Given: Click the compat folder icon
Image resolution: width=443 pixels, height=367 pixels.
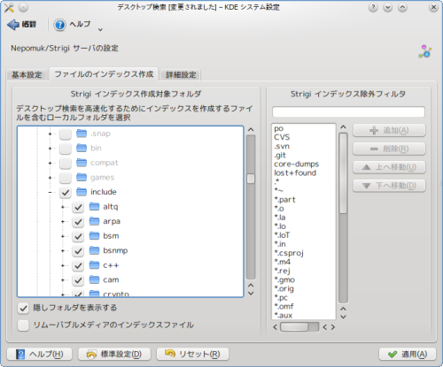Looking at the screenshot, I should click(82, 163).
